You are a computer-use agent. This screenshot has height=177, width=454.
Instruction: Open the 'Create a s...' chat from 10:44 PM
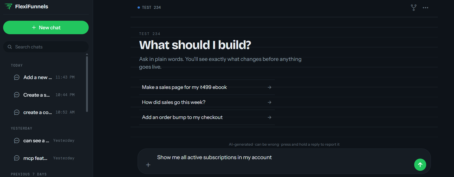point(44,95)
